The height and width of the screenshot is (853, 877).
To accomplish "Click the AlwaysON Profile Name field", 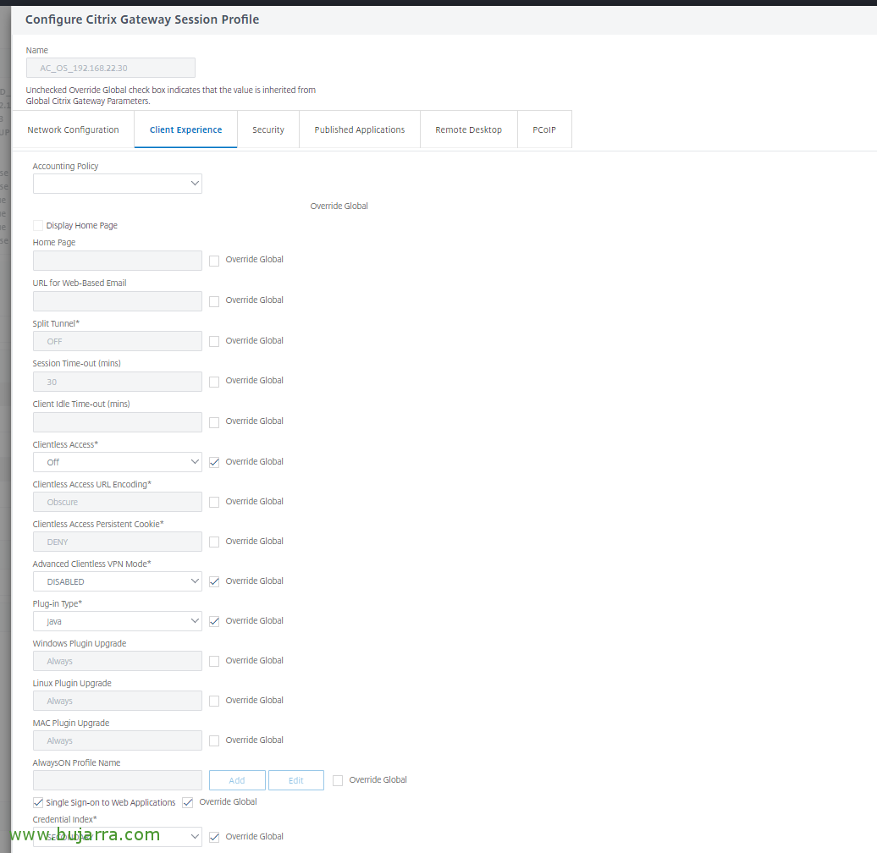I will coord(118,780).
